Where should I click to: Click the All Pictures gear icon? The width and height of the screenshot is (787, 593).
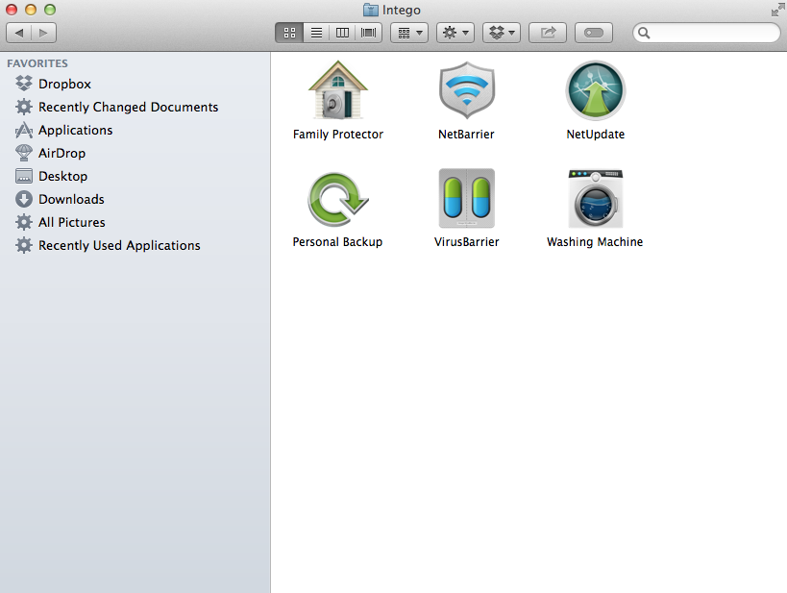pyautogui.click(x=24, y=222)
